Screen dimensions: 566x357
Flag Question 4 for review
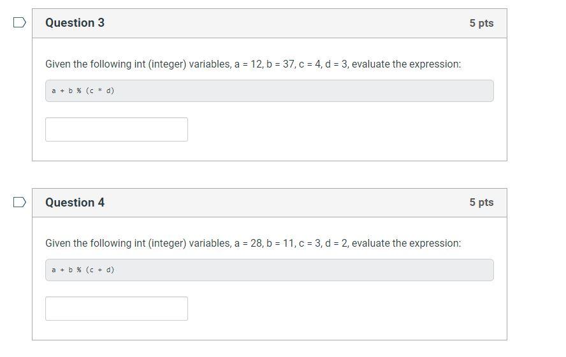click(x=20, y=202)
